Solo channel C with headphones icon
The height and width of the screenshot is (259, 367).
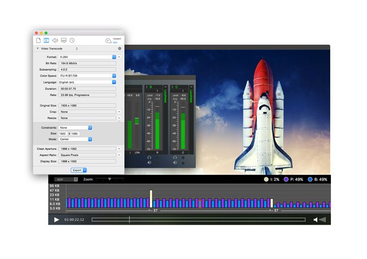(x=175, y=157)
